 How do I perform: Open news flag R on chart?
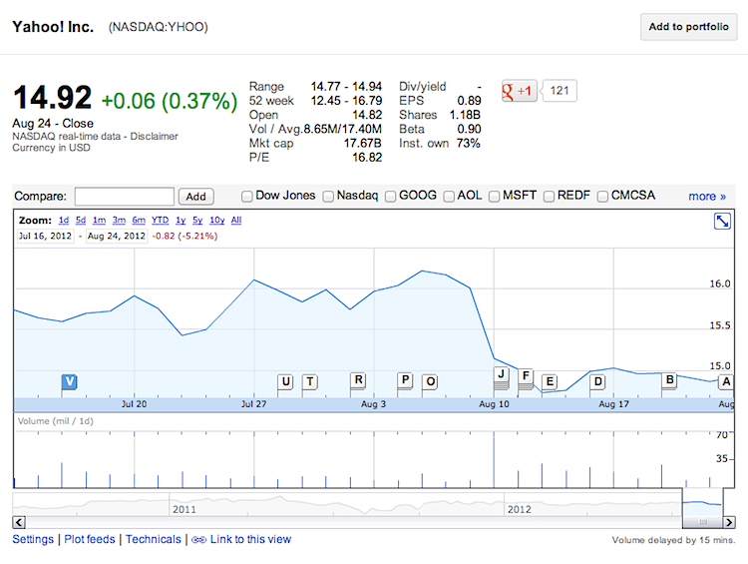coord(358,380)
